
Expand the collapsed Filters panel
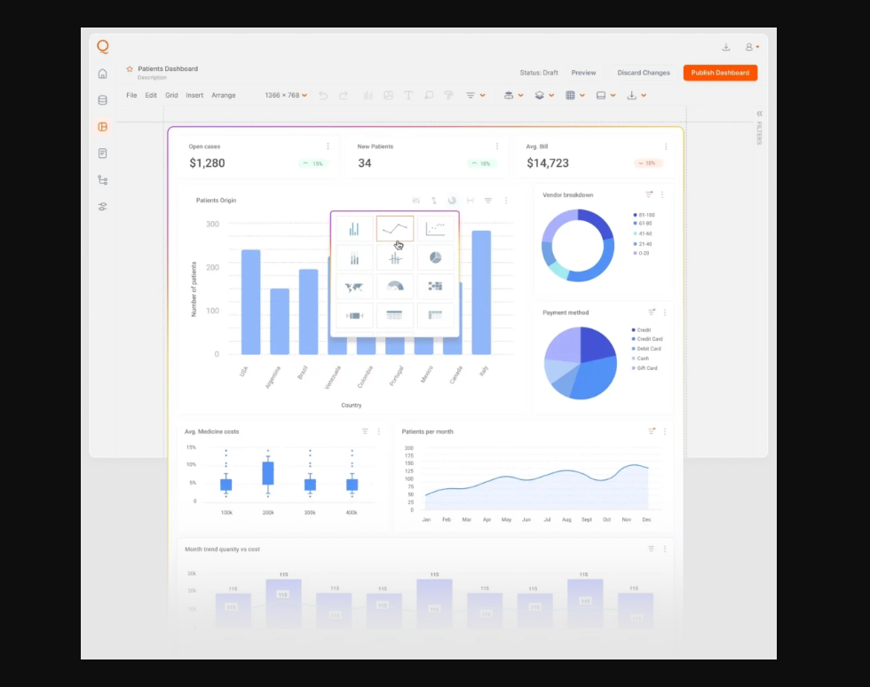(759, 114)
